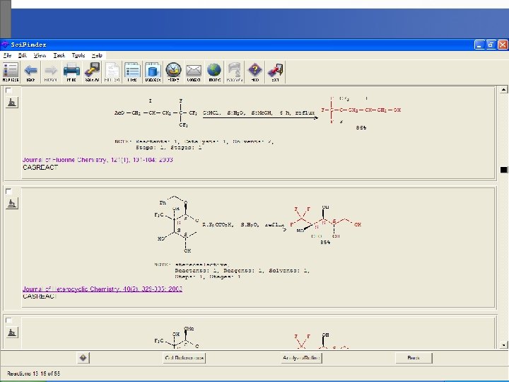Click the Back button at bottom
This screenshot has width=509, height=382.
coord(414,358)
